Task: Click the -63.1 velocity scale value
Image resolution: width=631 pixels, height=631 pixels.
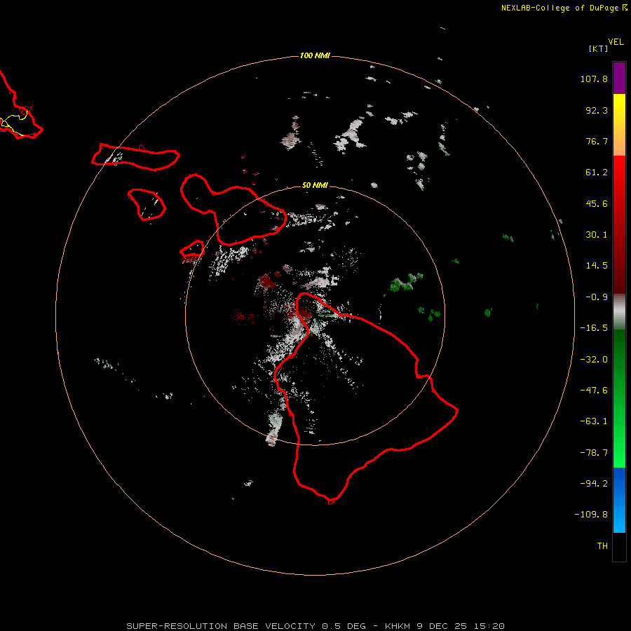Action: [594, 421]
